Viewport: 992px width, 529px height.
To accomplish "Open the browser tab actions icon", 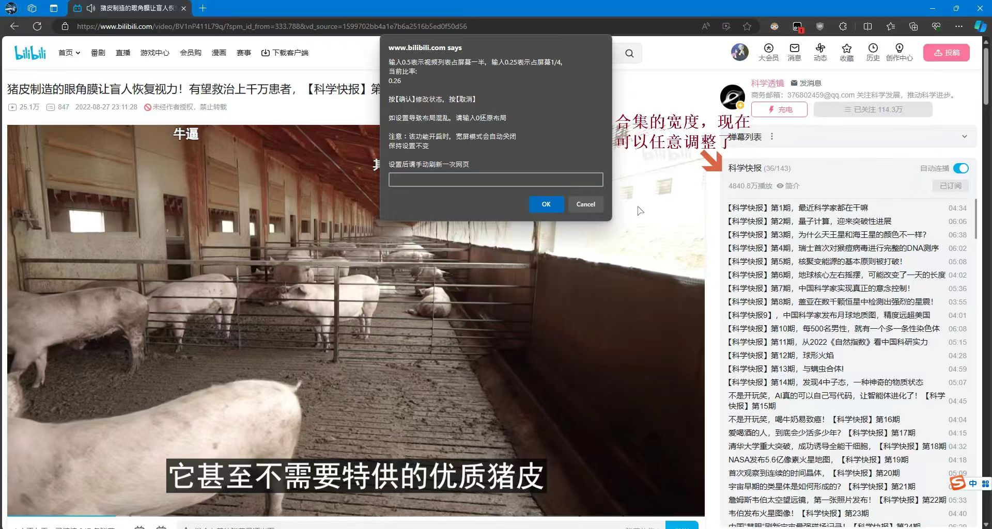I will [54, 8].
